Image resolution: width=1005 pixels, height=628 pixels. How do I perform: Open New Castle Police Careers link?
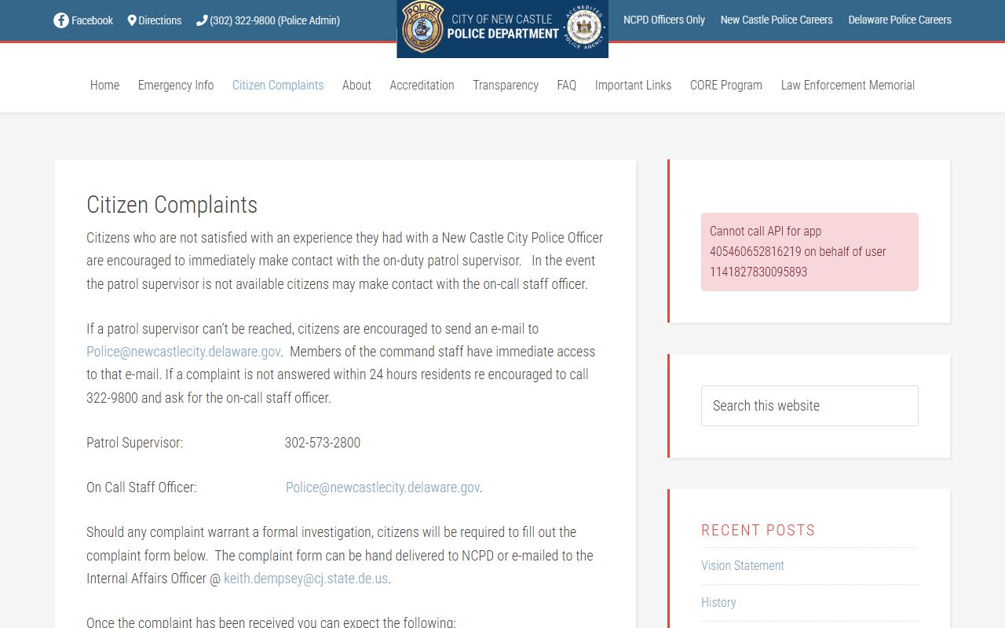point(777,20)
